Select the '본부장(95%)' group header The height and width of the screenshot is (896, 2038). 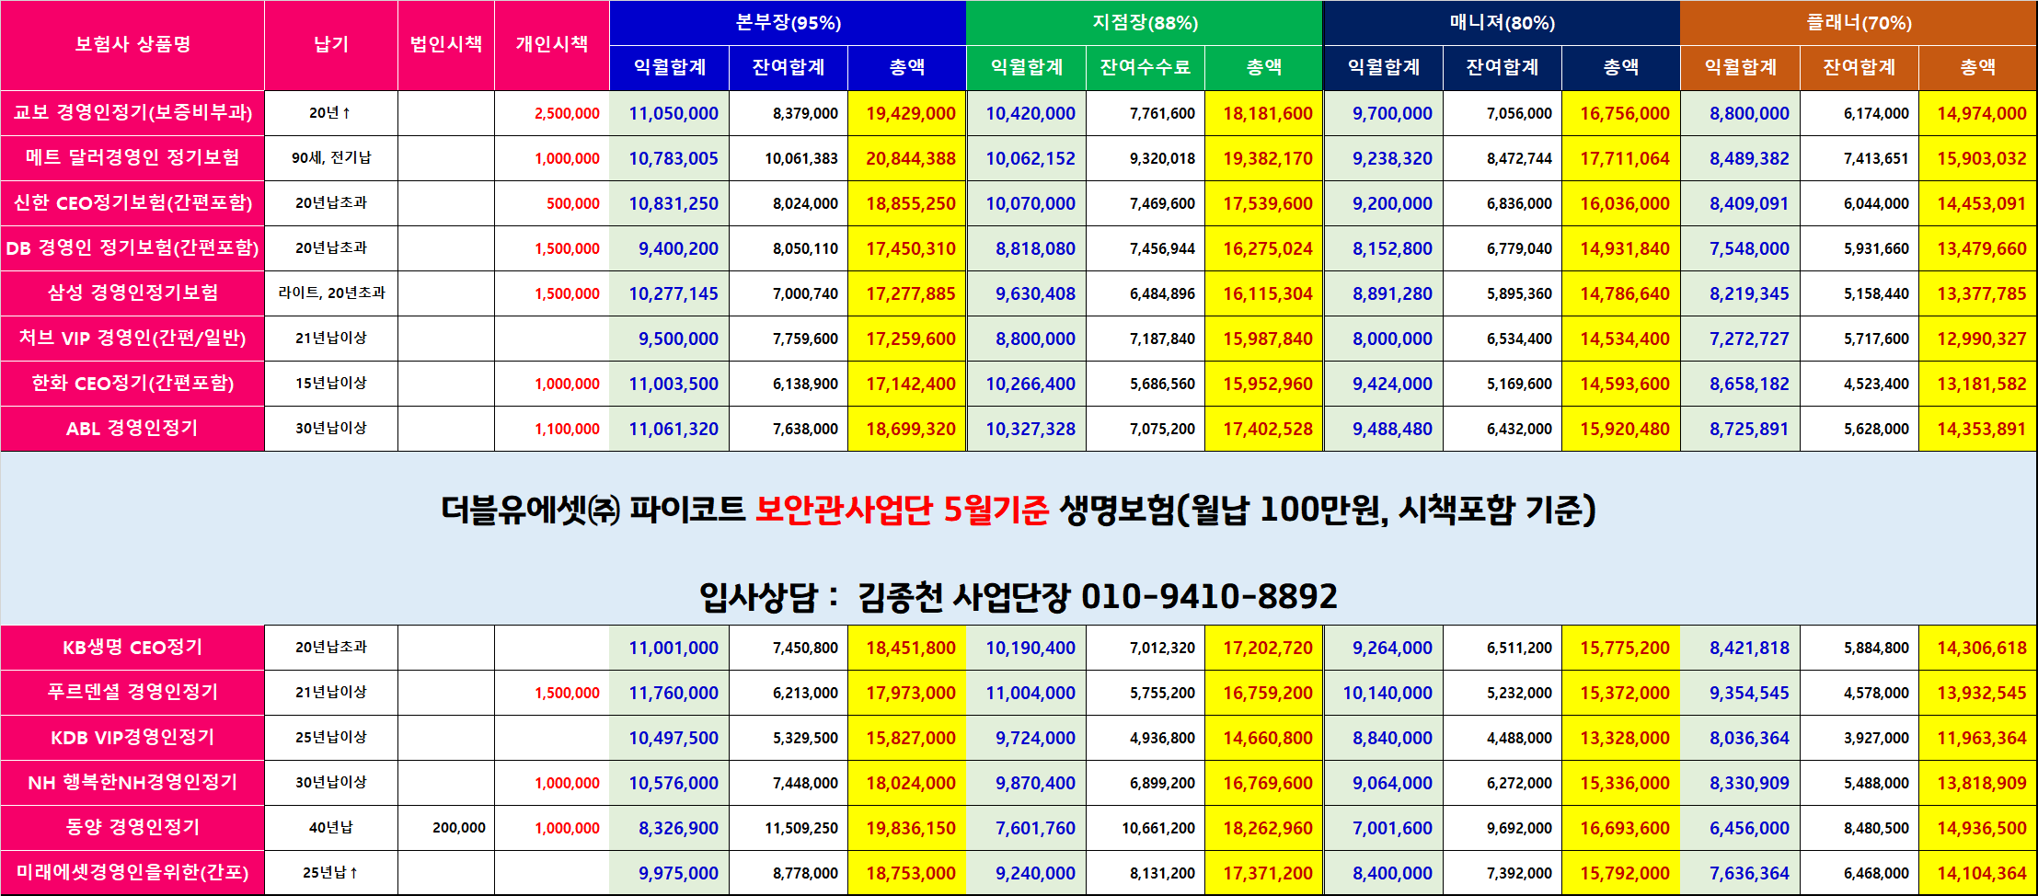(x=788, y=23)
